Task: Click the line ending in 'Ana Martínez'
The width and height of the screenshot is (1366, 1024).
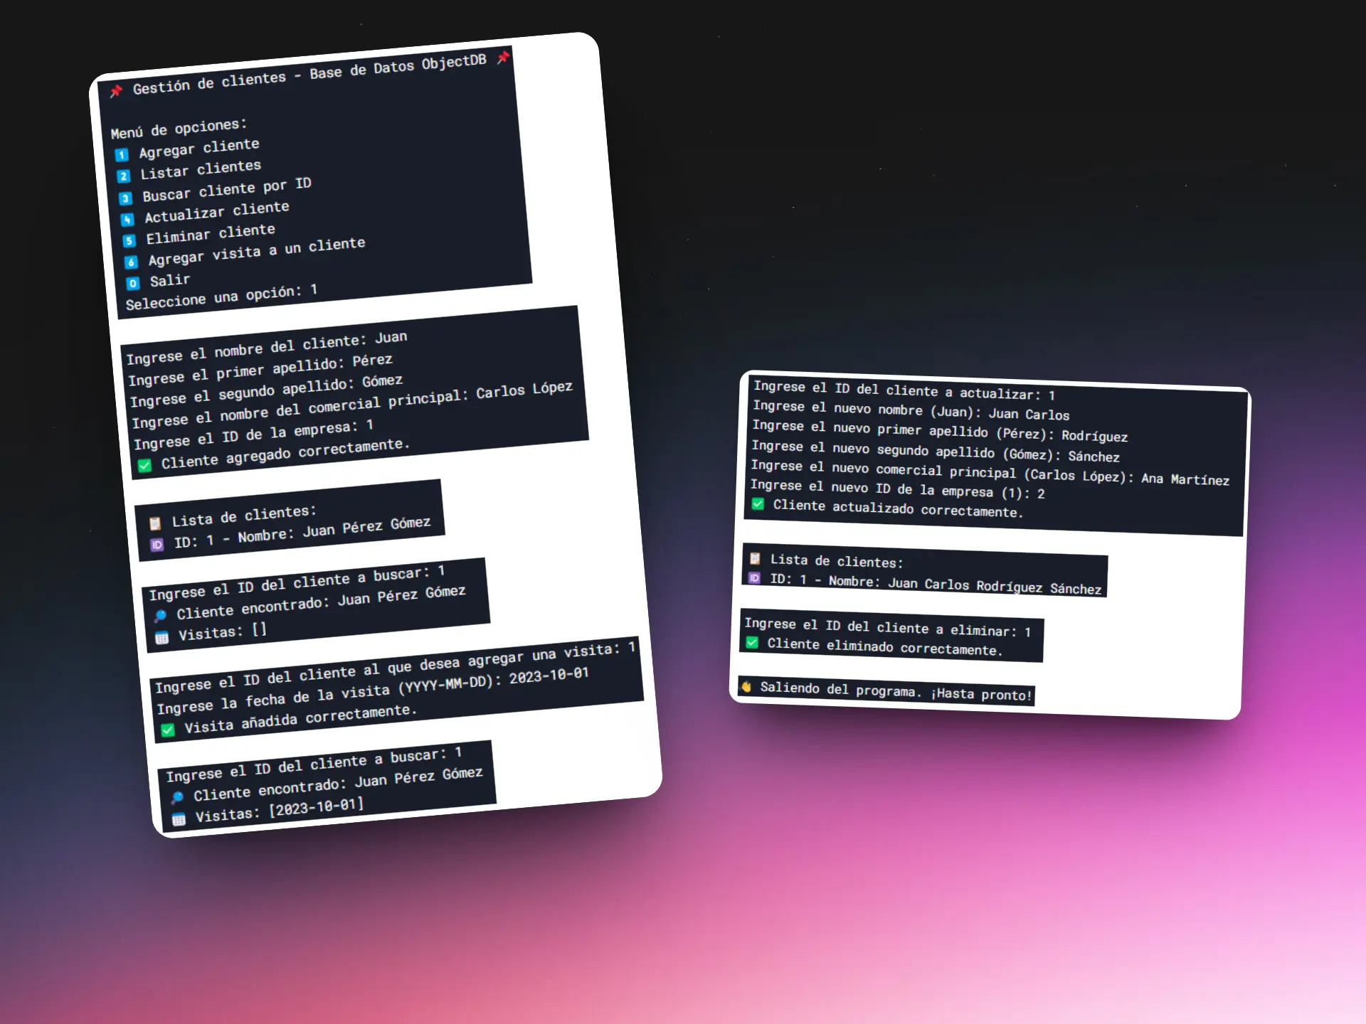Action: (990, 472)
